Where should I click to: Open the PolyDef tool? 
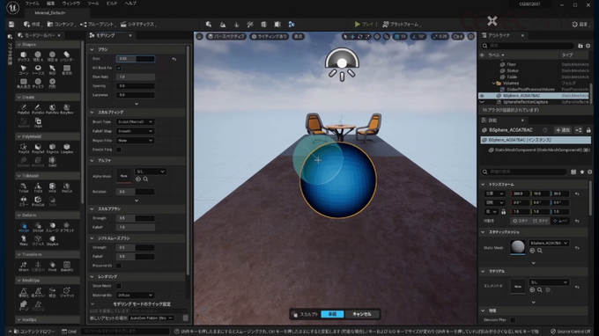click(38, 149)
